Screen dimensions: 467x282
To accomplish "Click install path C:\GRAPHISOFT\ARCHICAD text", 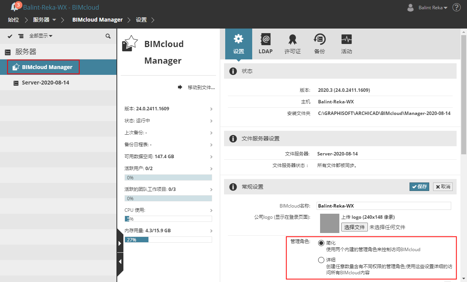I will tap(384, 113).
